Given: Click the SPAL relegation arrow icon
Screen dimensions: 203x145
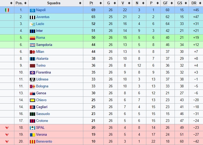Looking at the screenshot, I should [7, 128].
